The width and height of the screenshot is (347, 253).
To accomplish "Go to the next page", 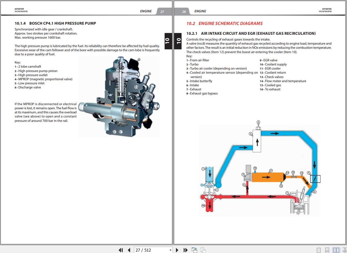I will click(177, 250).
